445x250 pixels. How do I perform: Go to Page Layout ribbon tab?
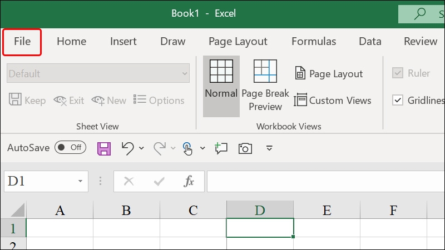[238, 42]
